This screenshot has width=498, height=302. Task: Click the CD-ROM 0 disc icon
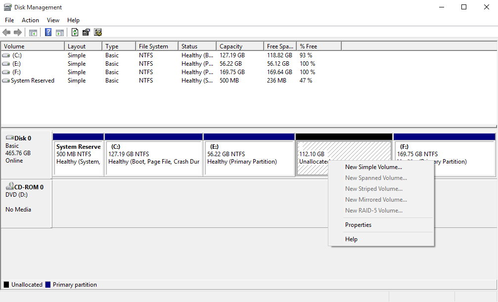(x=10, y=186)
